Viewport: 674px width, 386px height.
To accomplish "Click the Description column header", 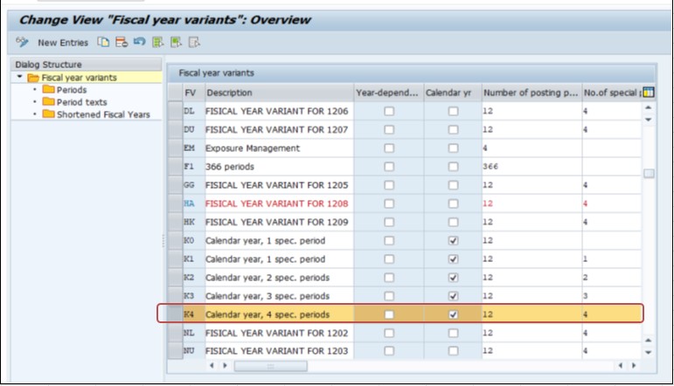I will (279, 93).
